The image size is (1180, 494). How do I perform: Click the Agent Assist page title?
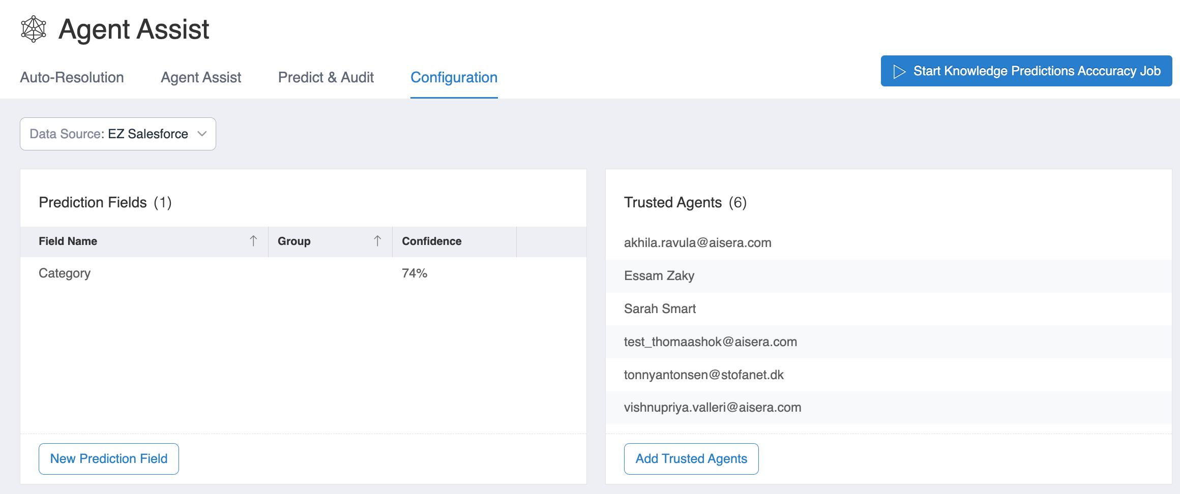click(134, 29)
